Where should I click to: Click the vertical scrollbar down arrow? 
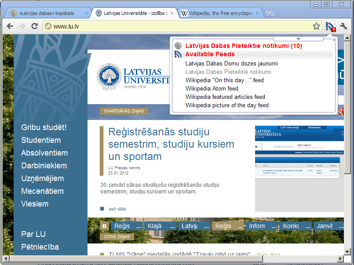[x=347, y=251]
